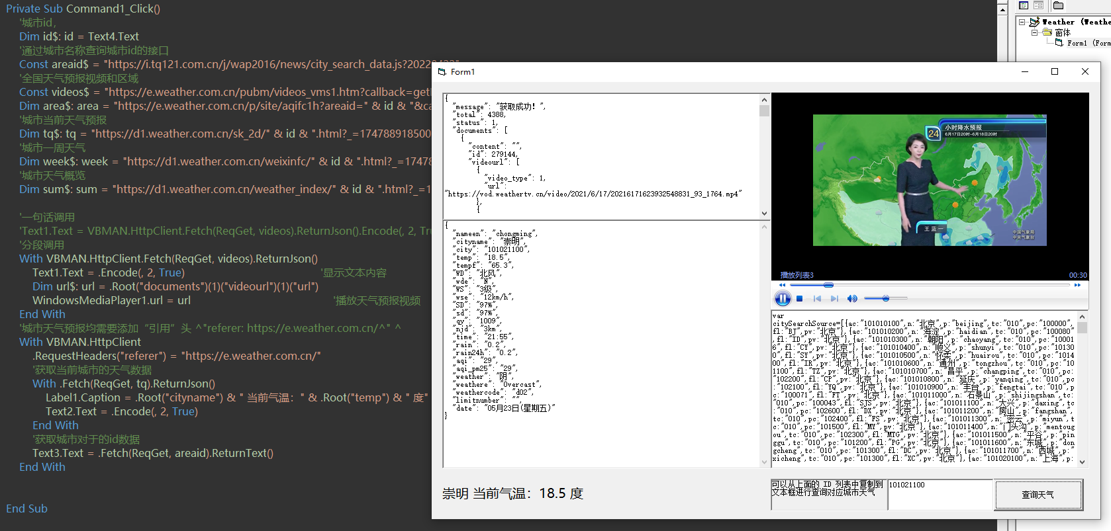Click inside the weather data textbox
Image resolution: width=1111 pixels, height=531 pixels.
(x=601, y=345)
